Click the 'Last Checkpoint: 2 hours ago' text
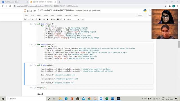 click(x=81, y=11)
